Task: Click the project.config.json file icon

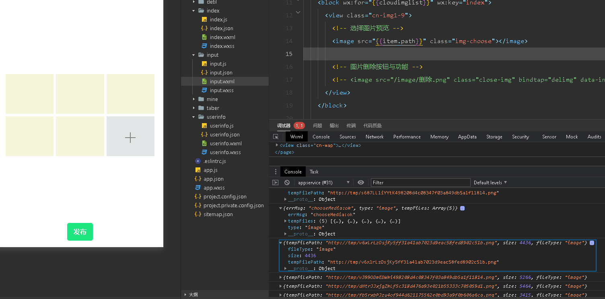Action: click(198, 197)
